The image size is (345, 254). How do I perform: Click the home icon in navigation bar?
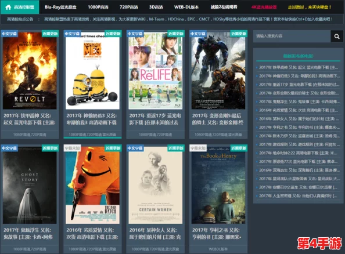pyautogui.click(x=8, y=7)
